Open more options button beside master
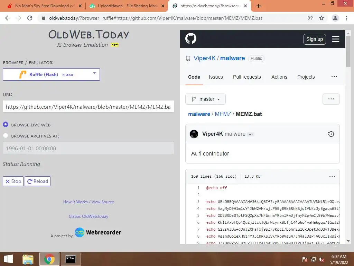The image size is (354, 266). 331,99
